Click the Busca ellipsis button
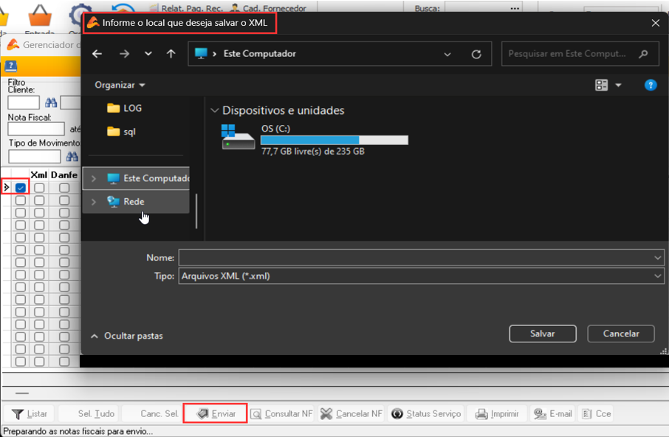 click(515, 8)
